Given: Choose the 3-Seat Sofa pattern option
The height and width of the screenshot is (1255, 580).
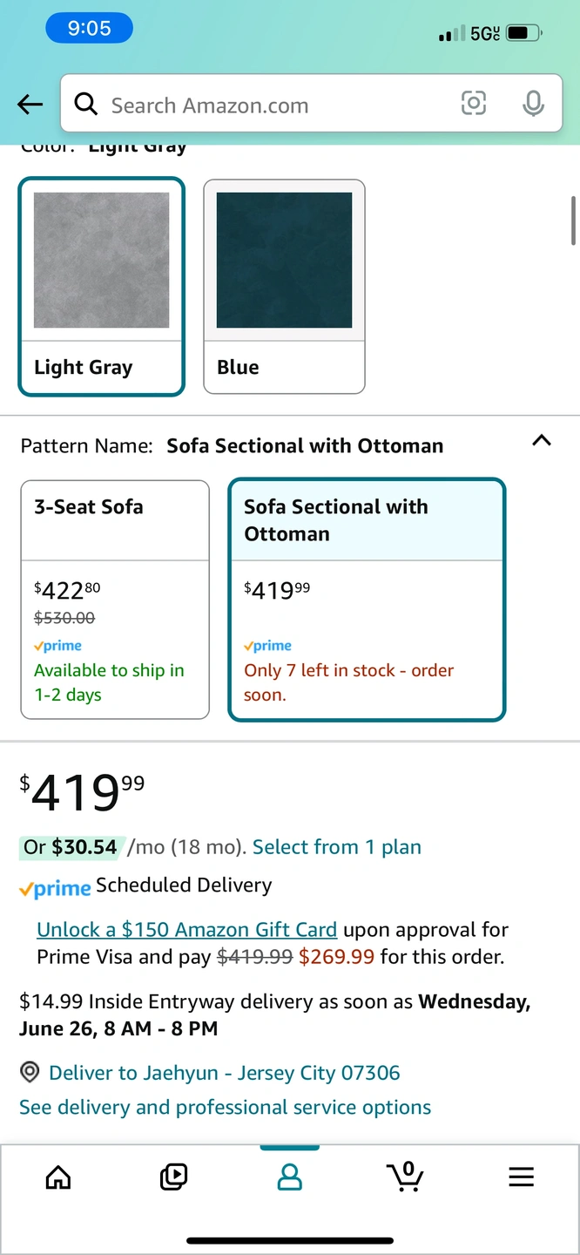Looking at the screenshot, I should [115, 600].
